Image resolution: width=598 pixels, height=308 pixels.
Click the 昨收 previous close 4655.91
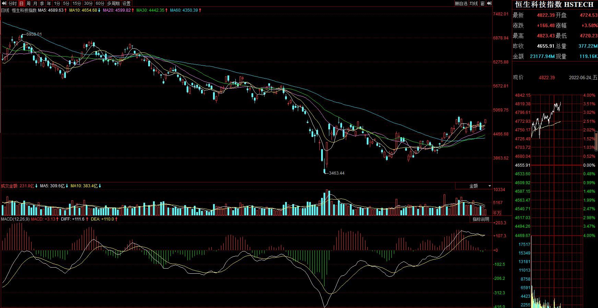coord(546,46)
